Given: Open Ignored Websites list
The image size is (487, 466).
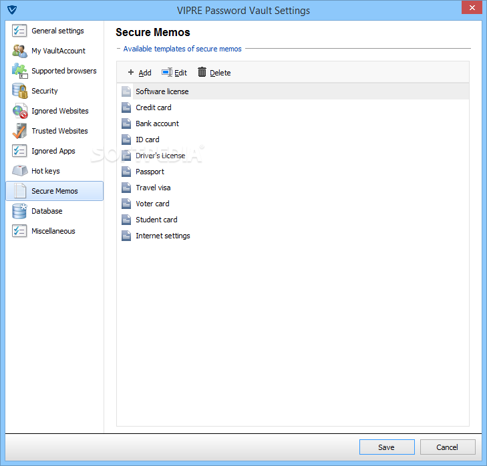Looking at the screenshot, I should tap(55, 111).
